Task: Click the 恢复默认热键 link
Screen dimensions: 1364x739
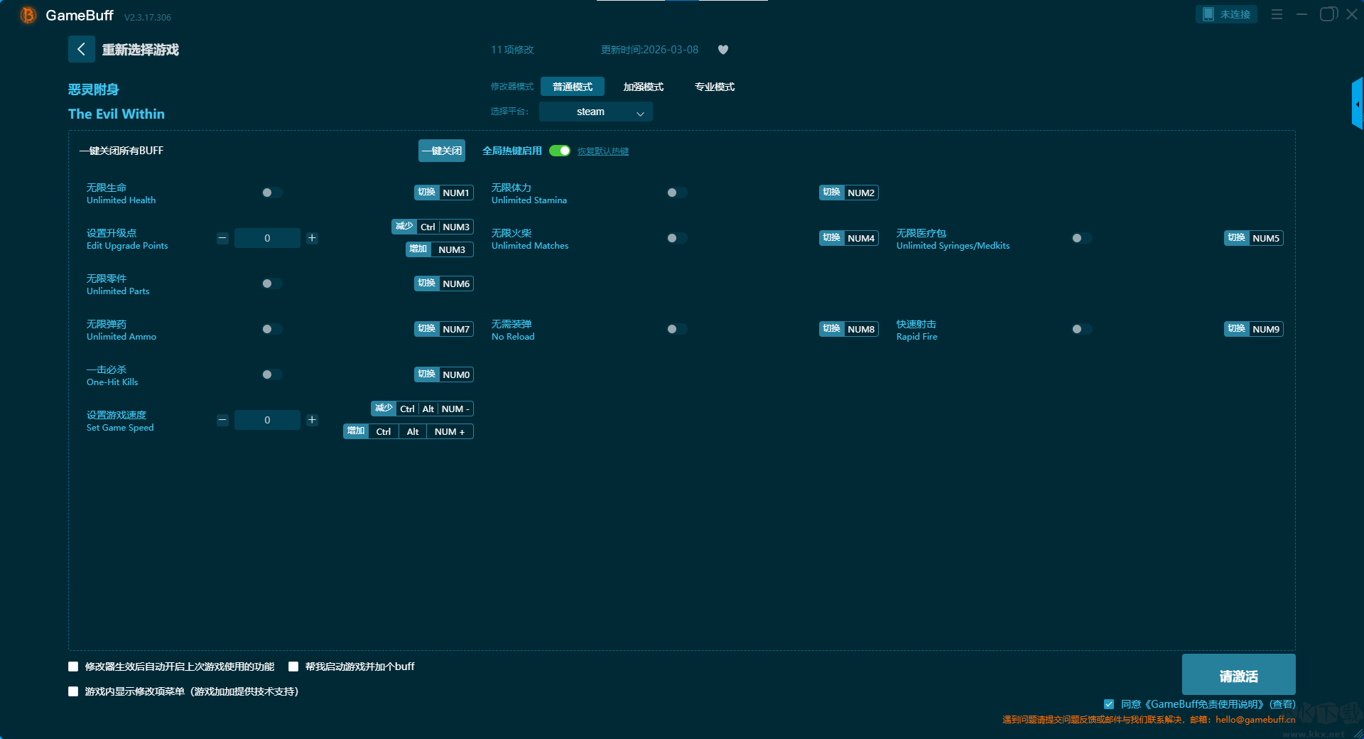Action: tap(602, 151)
